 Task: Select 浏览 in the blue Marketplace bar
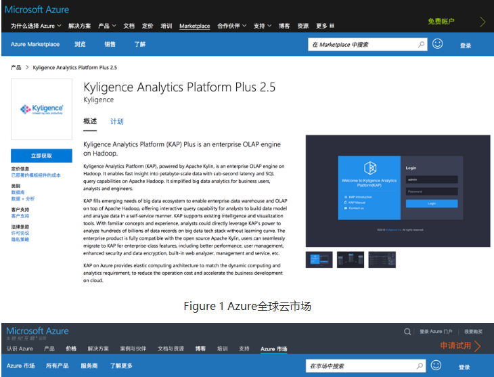click(80, 44)
